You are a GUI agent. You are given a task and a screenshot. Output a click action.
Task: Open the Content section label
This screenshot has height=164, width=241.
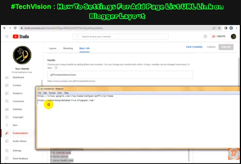point(17,85)
